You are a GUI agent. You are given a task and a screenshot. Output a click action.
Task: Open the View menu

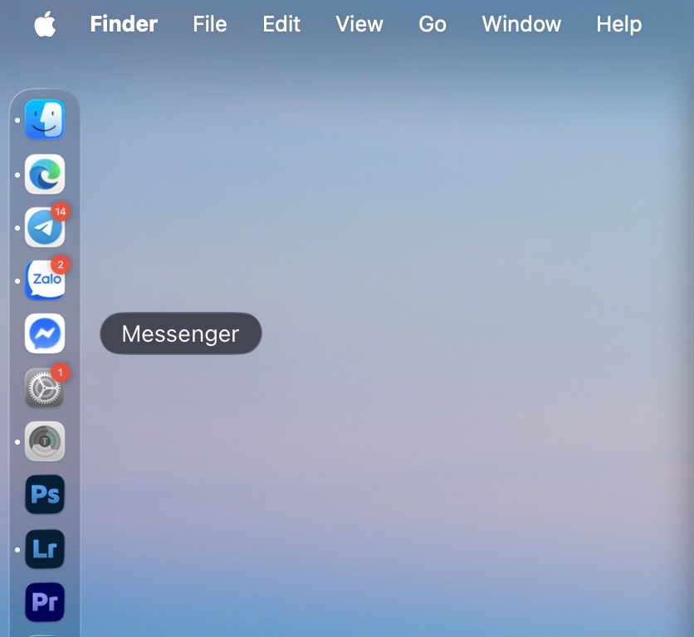[359, 24]
